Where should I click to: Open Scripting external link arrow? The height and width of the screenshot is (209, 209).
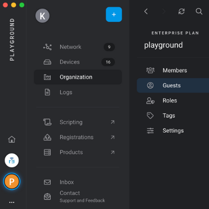click(113, 122)
